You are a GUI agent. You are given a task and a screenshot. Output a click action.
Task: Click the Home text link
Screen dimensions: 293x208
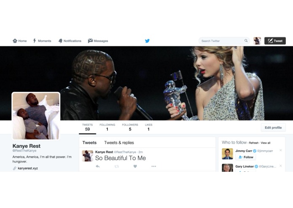[22, 41]
